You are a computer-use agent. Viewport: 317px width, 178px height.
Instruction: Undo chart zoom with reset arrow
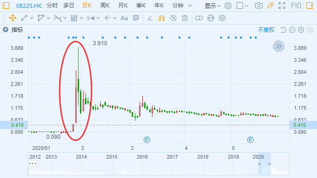tap(283, 30)
